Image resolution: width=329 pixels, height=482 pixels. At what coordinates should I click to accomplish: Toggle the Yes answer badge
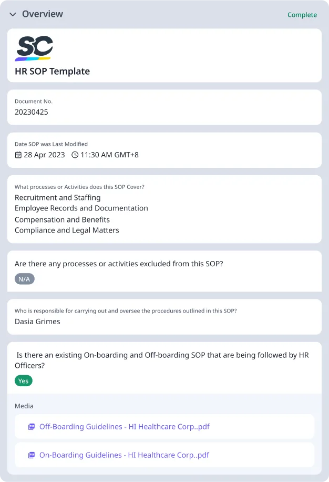[x=23, y=380]
